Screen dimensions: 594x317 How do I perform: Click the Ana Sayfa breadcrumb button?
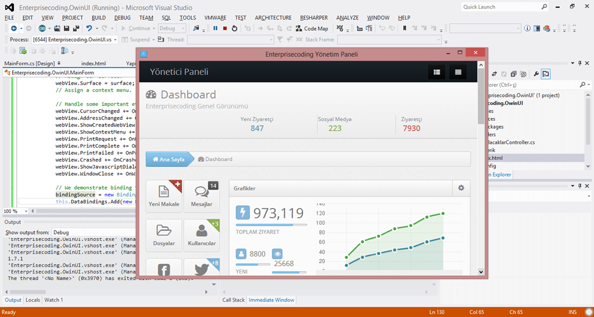[x=169, y=159]
